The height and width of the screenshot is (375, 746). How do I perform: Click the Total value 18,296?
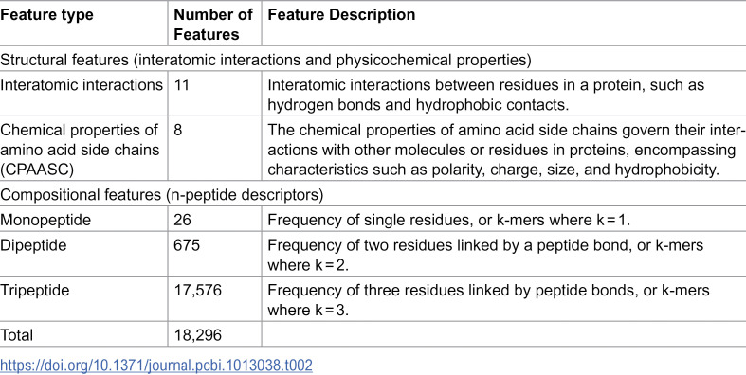(x=197, y=335)
